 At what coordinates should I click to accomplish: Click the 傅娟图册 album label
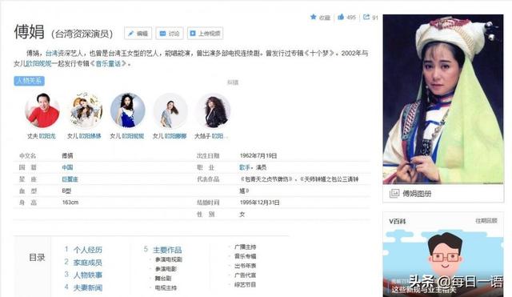click(x=417, y=194)
